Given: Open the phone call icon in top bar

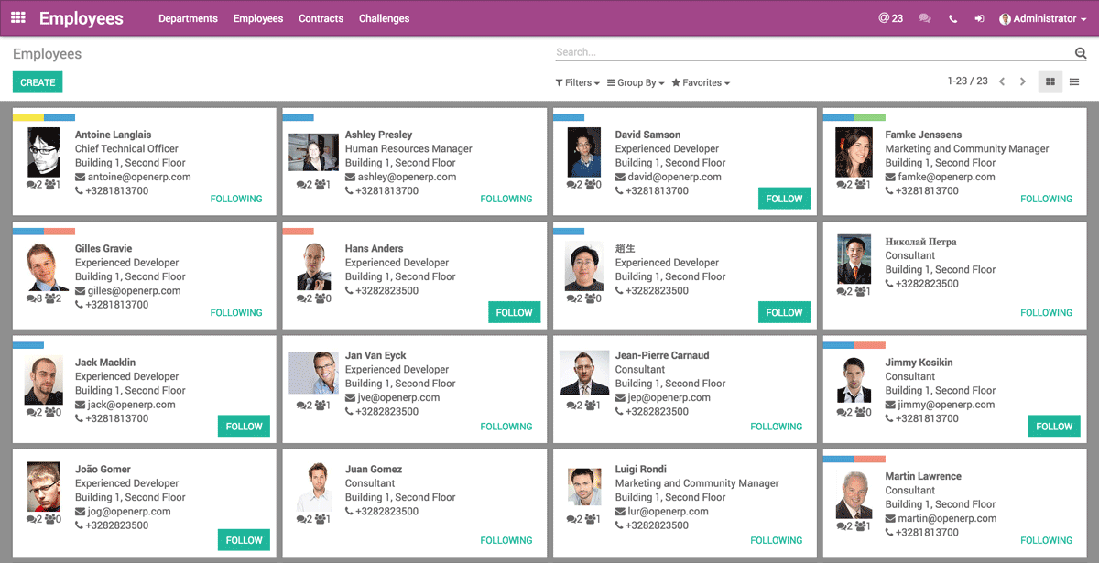Looking at the screenshot, I should [951, 17].
